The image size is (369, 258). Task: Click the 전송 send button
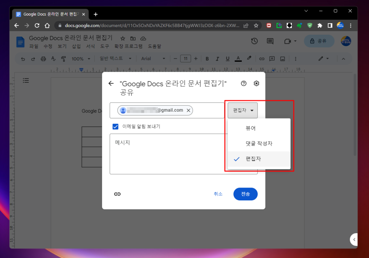(246, 194)
